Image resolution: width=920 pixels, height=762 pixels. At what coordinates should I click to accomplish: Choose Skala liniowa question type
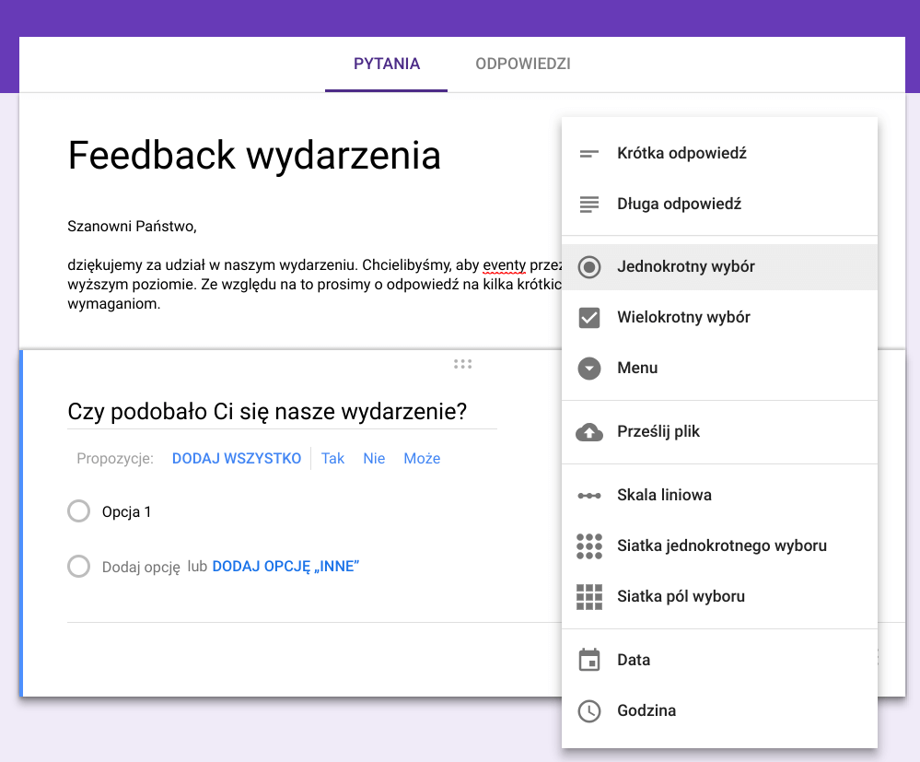719,496
